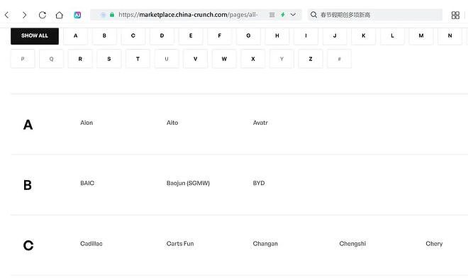Go back to the previous page
Screen dimensions: 468x280
pyautogui.click(x=7, y=15)
